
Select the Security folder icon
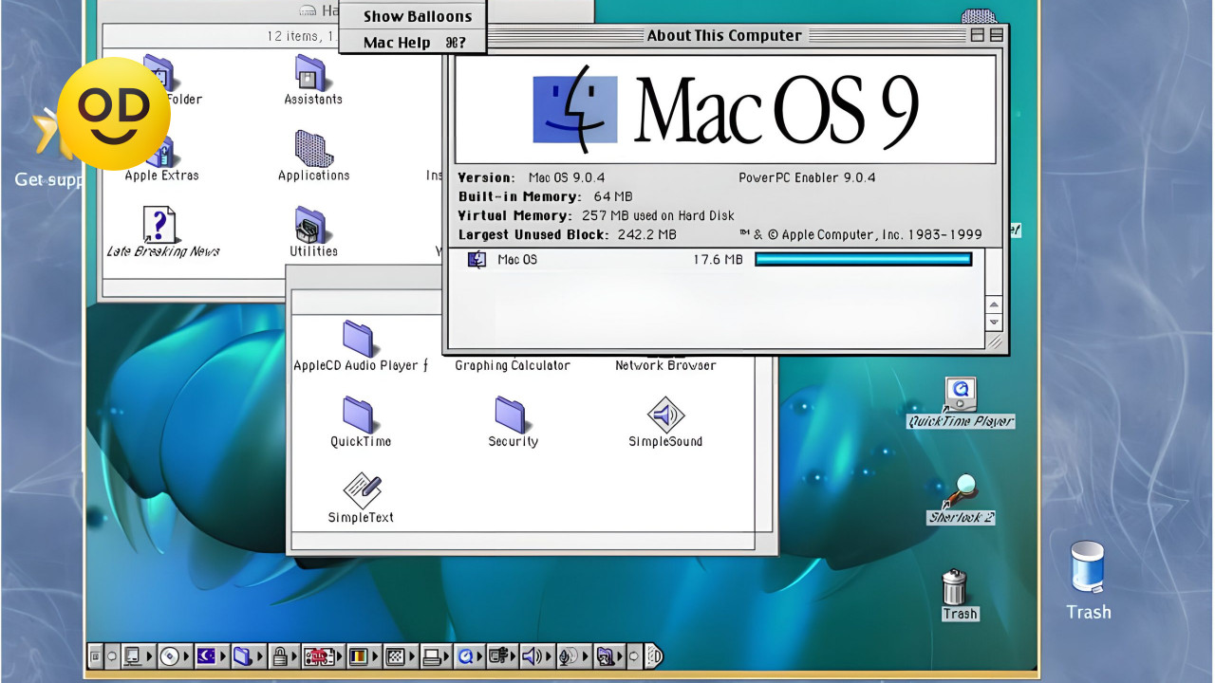(x=511, y=415)
